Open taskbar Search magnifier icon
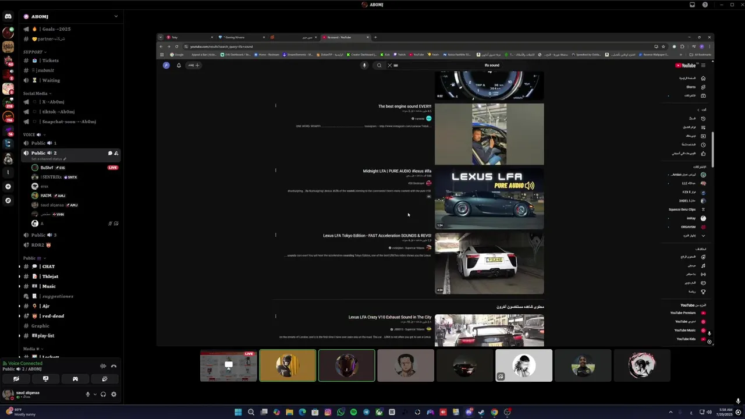The image size is (745, 419). [251, 412]
